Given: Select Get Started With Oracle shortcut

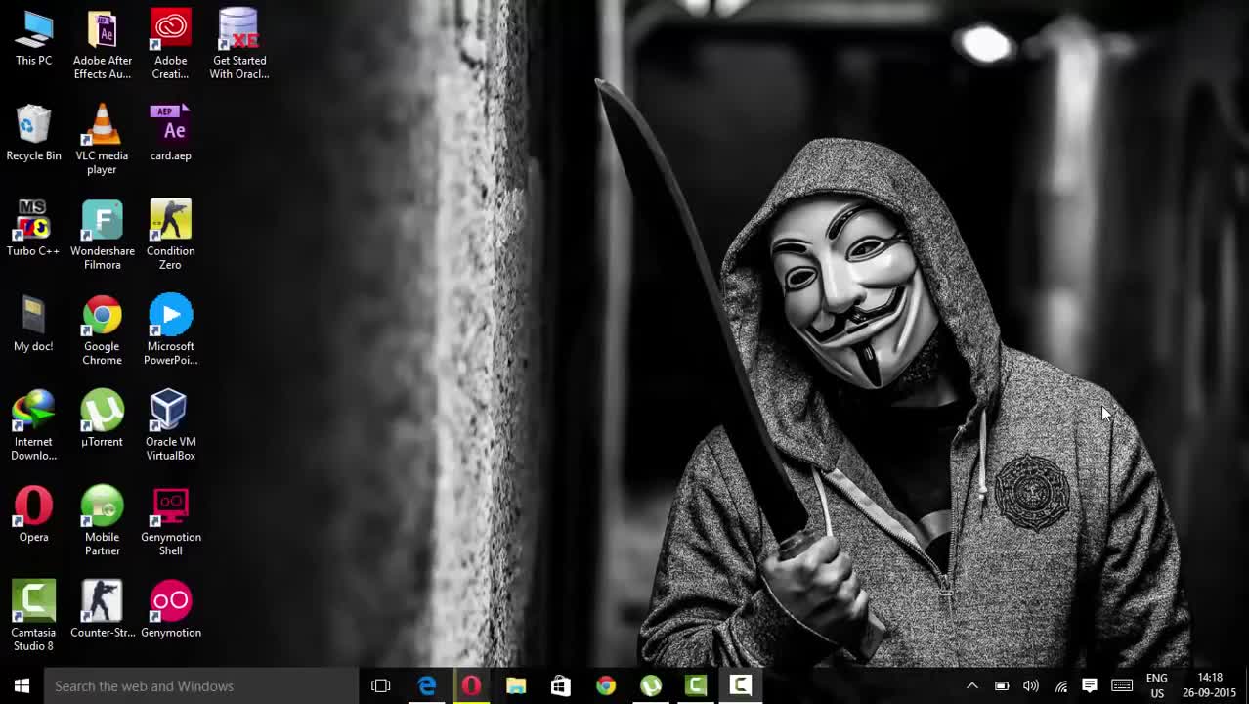Looking at the screenshot, I should [238, 46].
